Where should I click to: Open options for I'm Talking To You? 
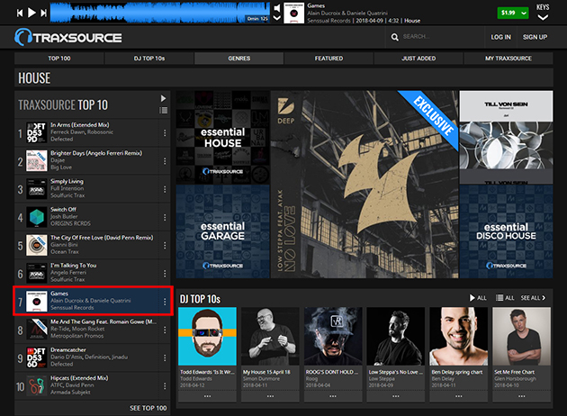tap(165, 274)
